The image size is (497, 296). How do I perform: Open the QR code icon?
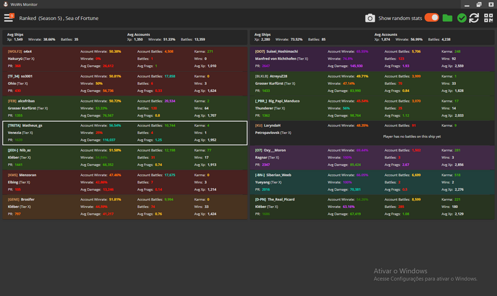coord(488,18)
